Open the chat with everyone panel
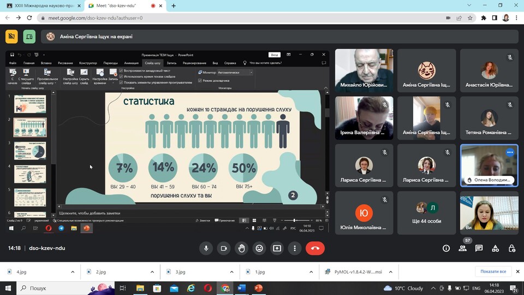 [x=479, y=248]
